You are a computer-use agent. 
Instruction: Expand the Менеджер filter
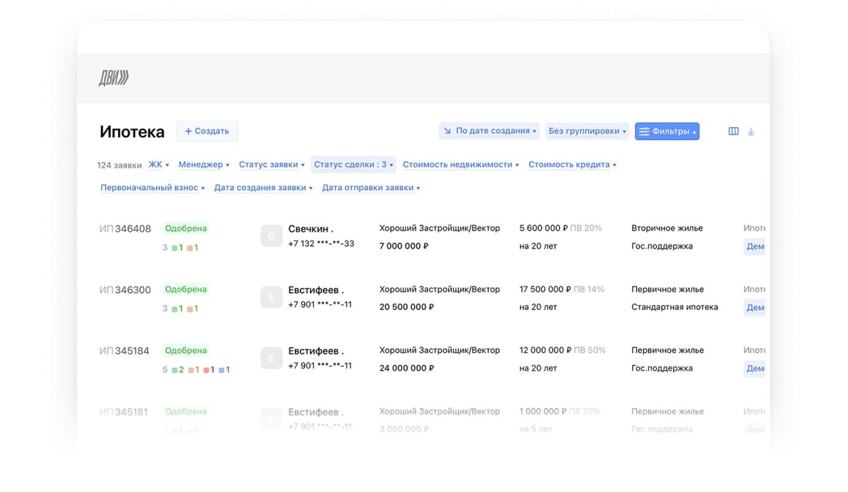[x=204, y=165]
